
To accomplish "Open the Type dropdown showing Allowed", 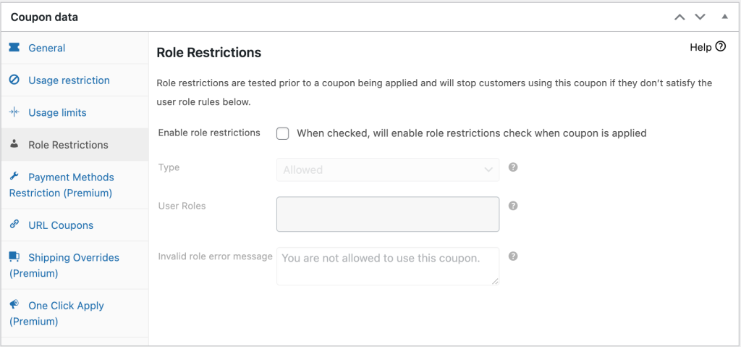I will (388, 170).
